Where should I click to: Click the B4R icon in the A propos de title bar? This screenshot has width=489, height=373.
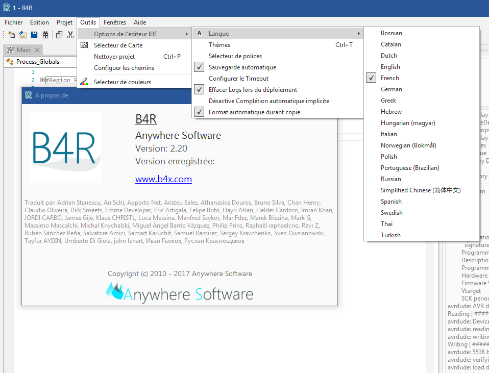click(x=29, y=95)
